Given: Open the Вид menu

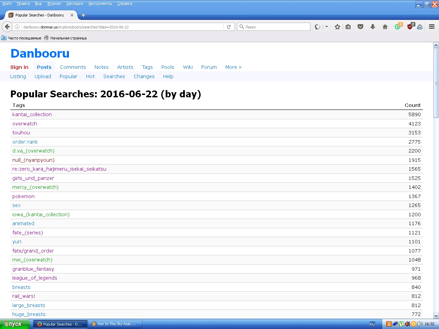Looking at the screenshot, I should 38,3.
